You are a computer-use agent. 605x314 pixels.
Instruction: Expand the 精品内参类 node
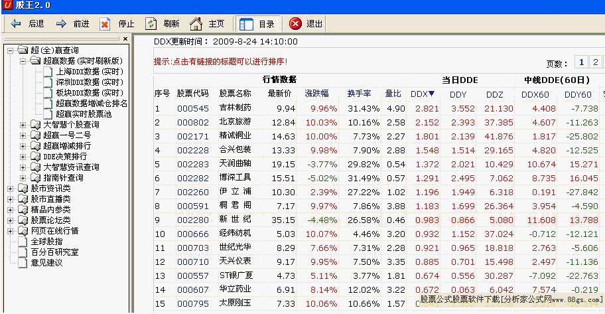11,210
